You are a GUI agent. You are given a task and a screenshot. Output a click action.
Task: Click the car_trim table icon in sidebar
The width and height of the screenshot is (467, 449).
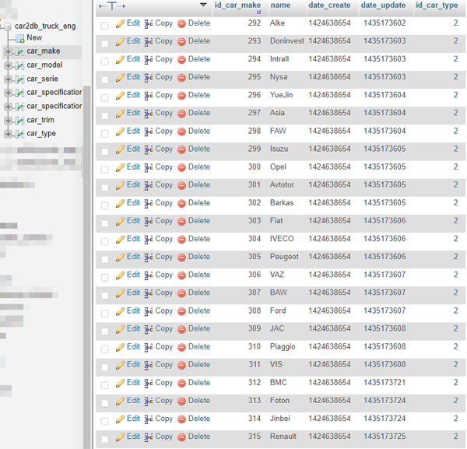click(19, 121)
